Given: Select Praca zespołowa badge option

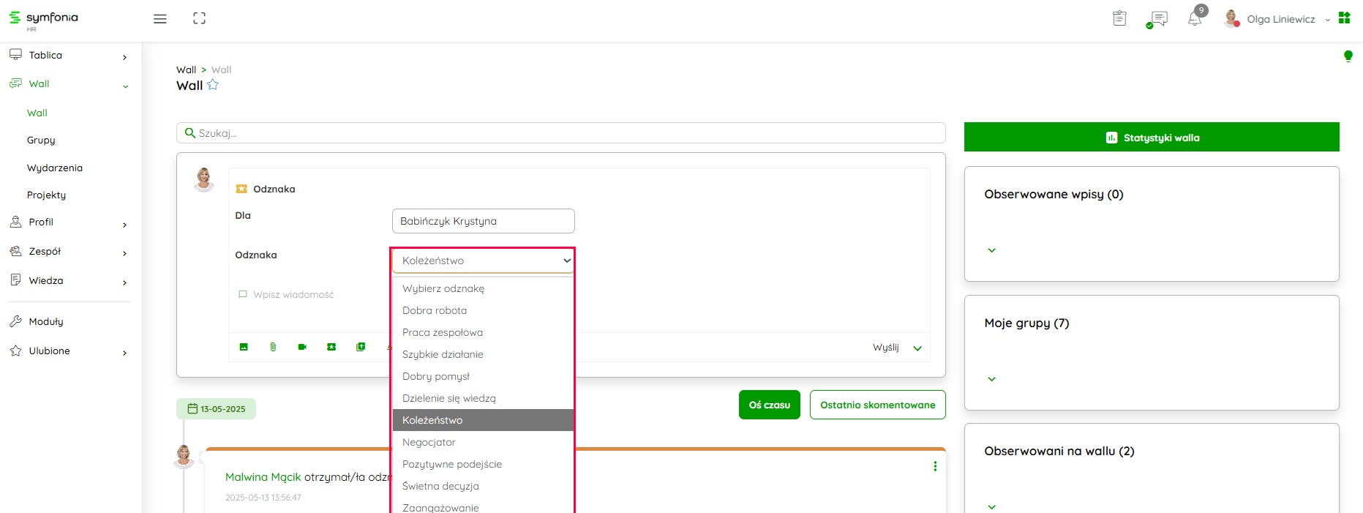Looking at the screenshot, I should 443,332.
